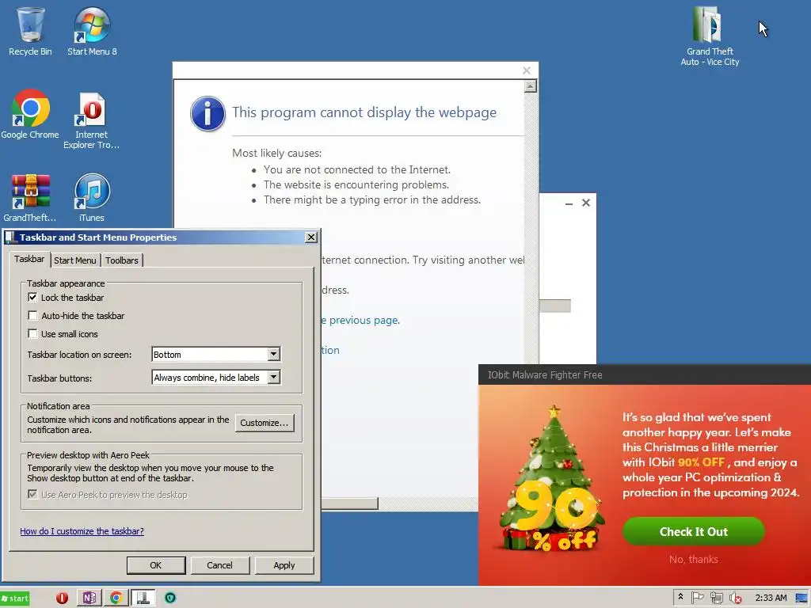Open OneNote from the taskbar
The image size is (811, 608).
coord(89,598)
